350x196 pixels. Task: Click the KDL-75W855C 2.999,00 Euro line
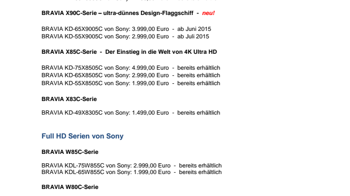[131, 166]
